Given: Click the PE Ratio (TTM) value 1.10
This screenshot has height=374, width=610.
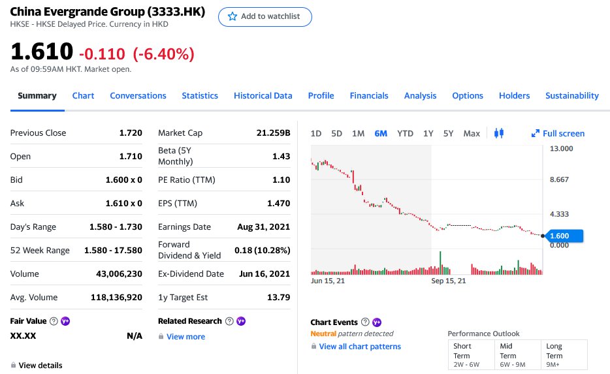Looking at the screenshot, I should pyautogui.click(x=281, y=180).
